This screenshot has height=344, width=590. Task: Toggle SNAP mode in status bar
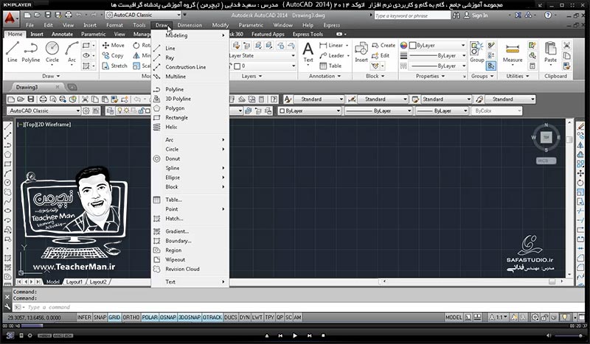[x=100, y=317]
